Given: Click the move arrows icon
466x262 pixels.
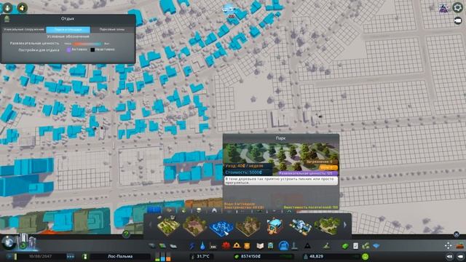Looking at the screenshot, I should point(449,246).
